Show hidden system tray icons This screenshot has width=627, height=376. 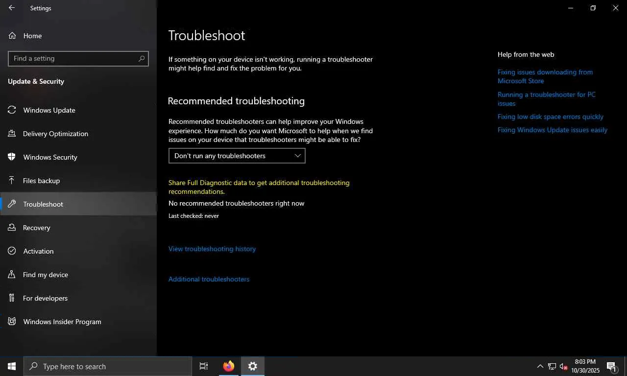540,366
